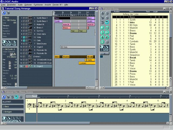Uncheck the Icon checkbox in instrument parameters
Image resolution: width=173 pixels, height=130 pixels.
(x=11, y=54)
